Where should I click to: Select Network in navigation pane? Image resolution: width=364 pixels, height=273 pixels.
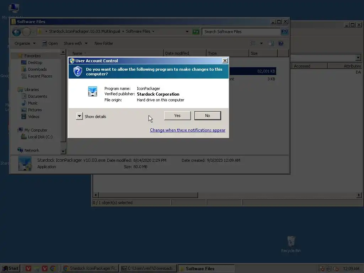(x=32, y=150)
